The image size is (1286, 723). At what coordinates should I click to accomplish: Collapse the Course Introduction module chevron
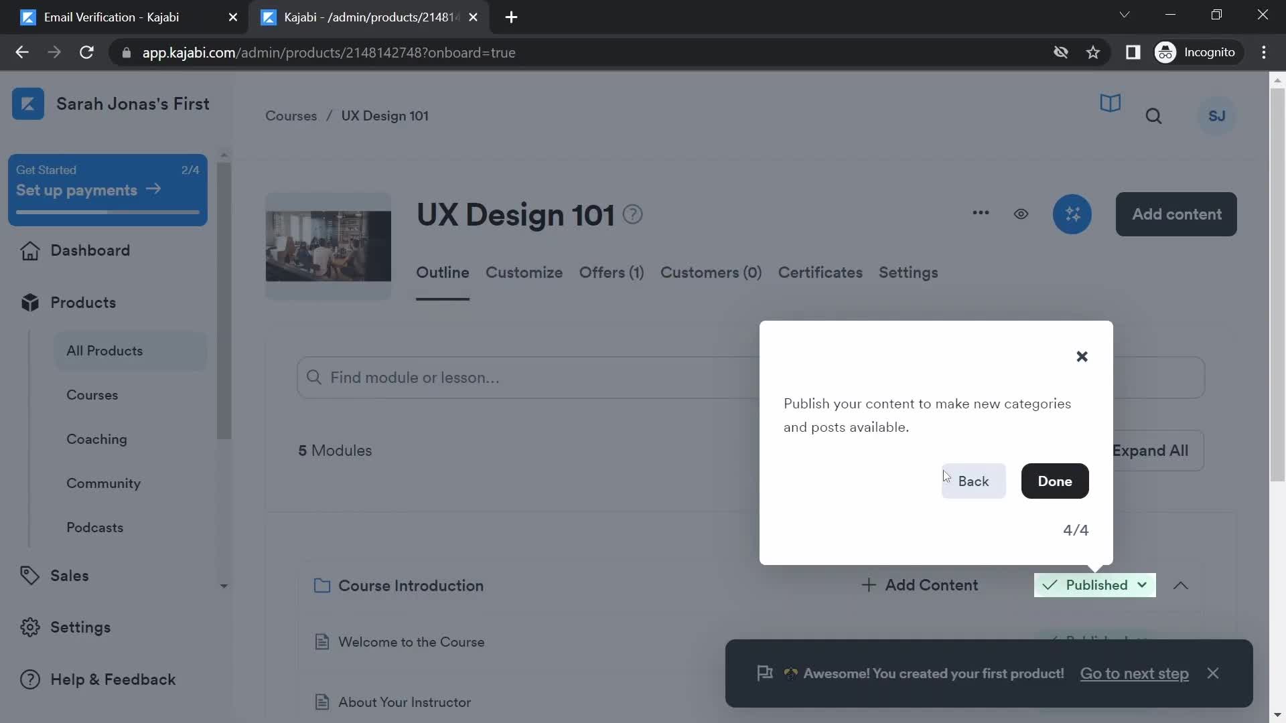[1180, 586]
